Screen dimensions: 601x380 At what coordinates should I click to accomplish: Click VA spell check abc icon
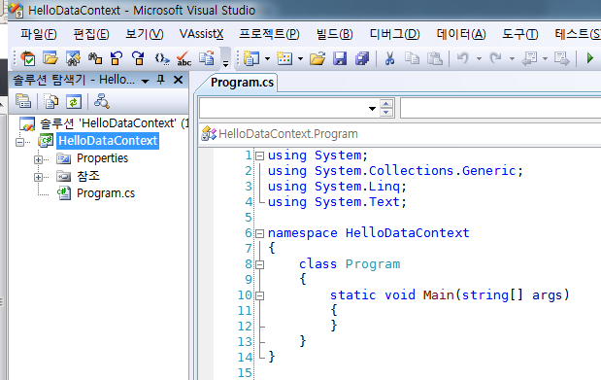click(184, 58)
